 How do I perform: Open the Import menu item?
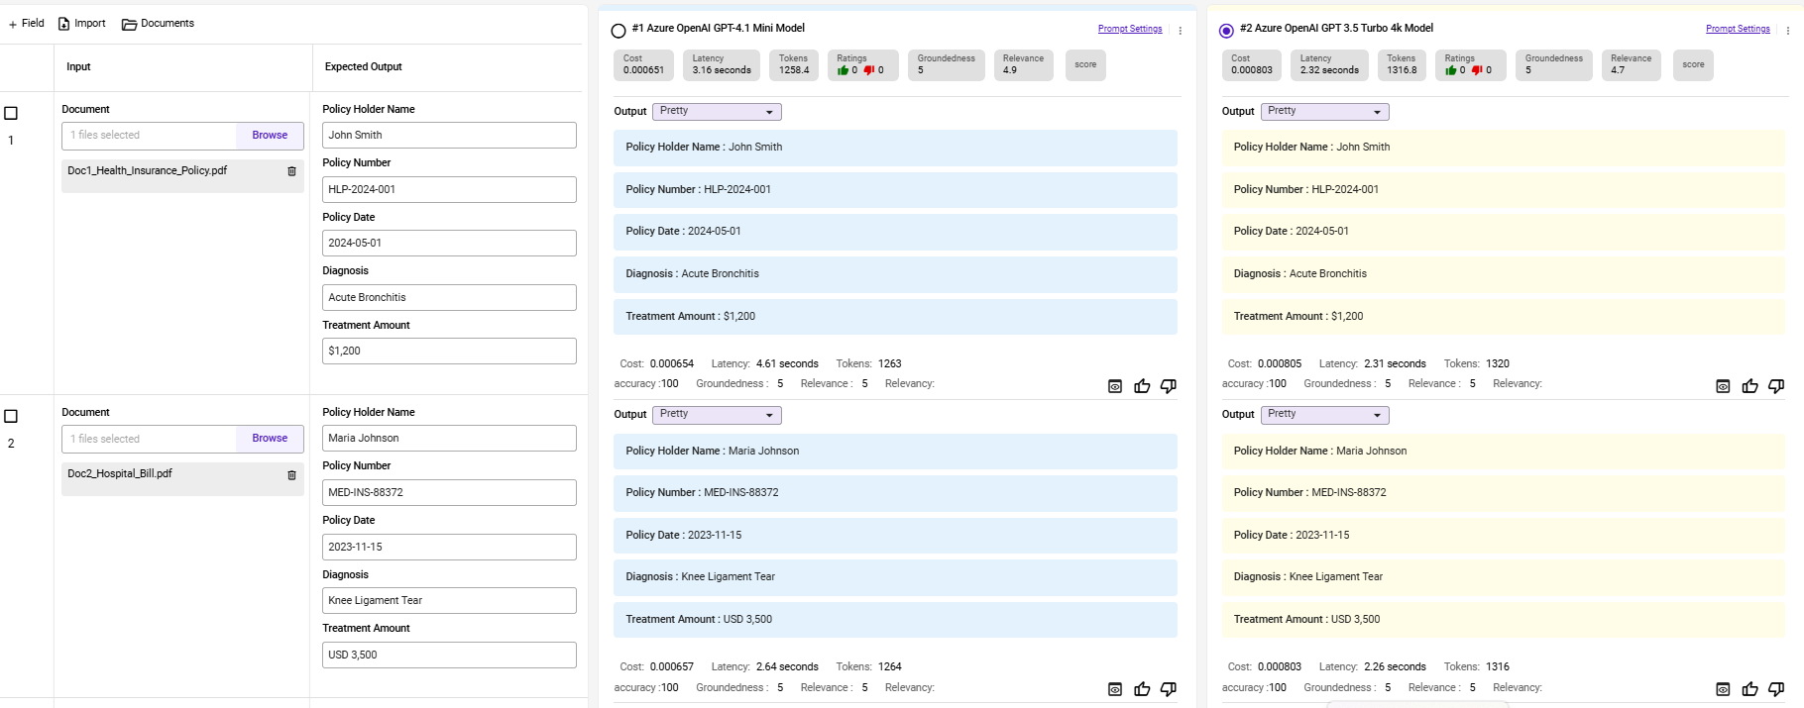coord(81,24)
